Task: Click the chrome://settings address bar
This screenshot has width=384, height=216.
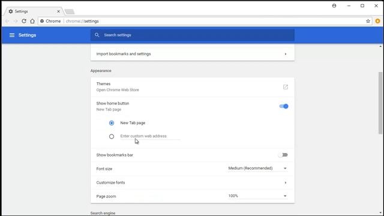Action: pos(205,21)
